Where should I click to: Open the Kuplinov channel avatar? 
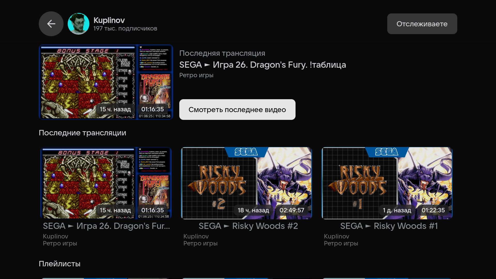[79, 24]
